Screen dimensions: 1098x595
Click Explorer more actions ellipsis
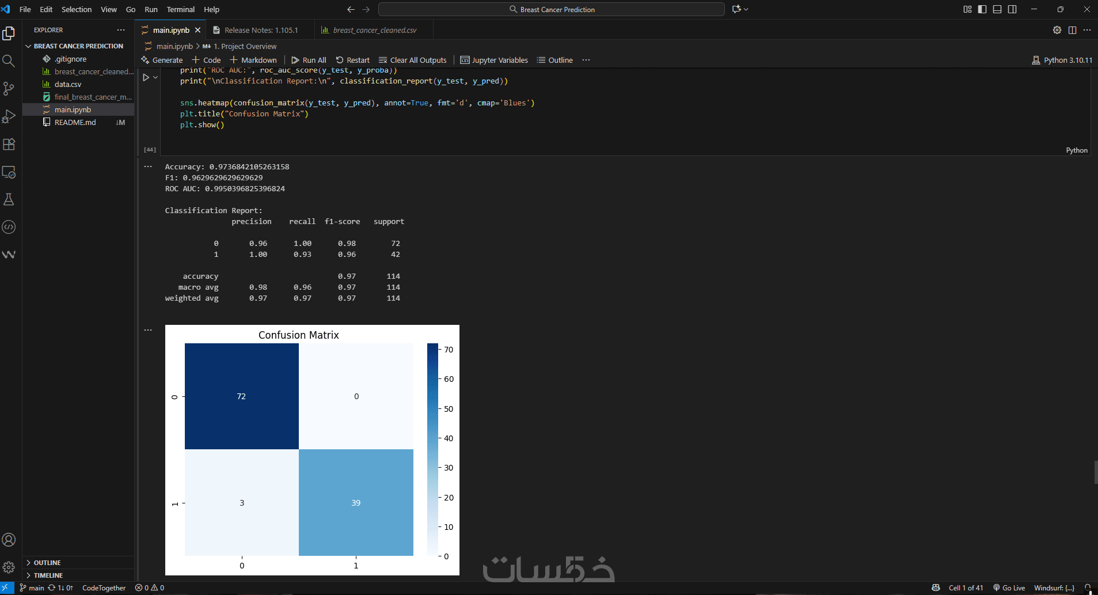[x=121, y=30]
